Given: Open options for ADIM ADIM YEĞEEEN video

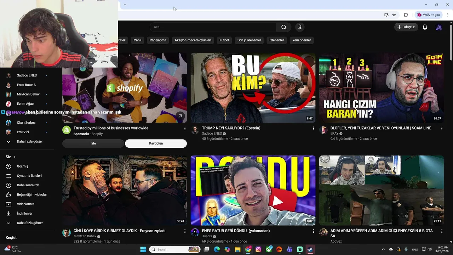Looking at the screenshot, I should (442, 231).
